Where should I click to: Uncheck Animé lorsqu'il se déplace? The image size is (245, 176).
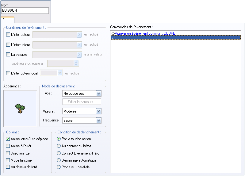click(8, 139)
